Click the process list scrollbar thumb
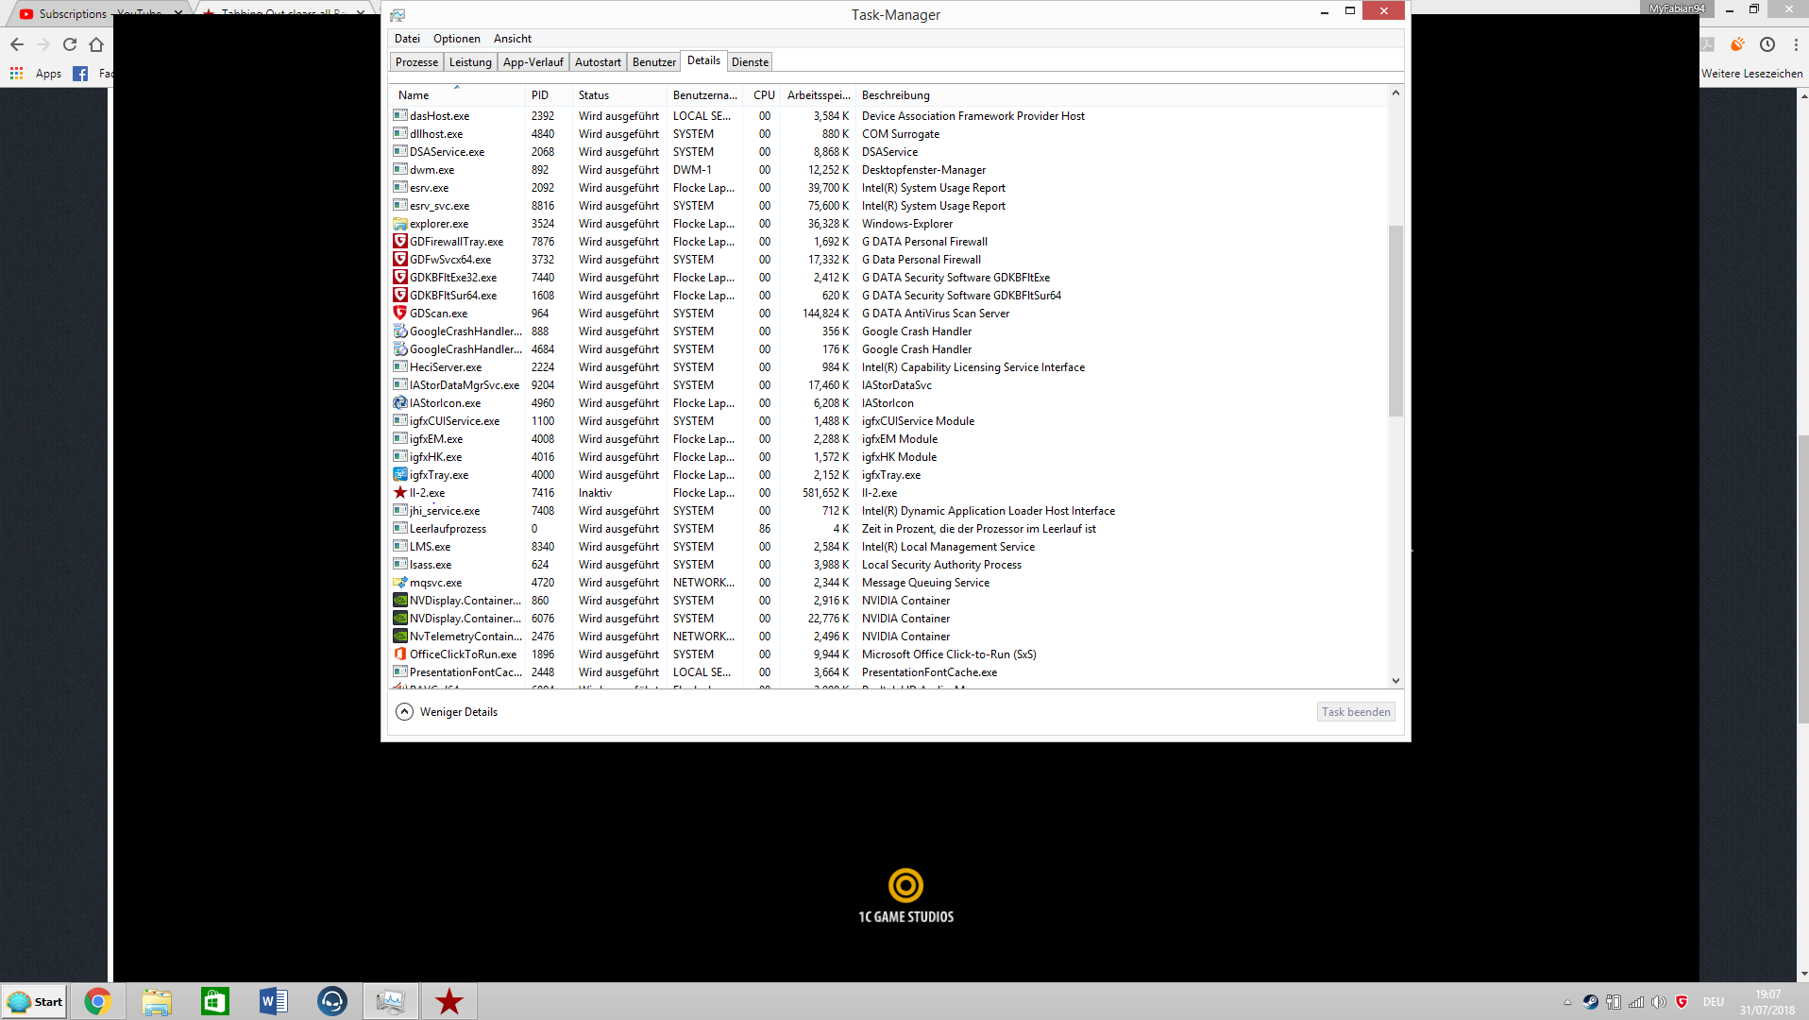Viewport: 1809px width, 1020px height. pos(1395,321)
